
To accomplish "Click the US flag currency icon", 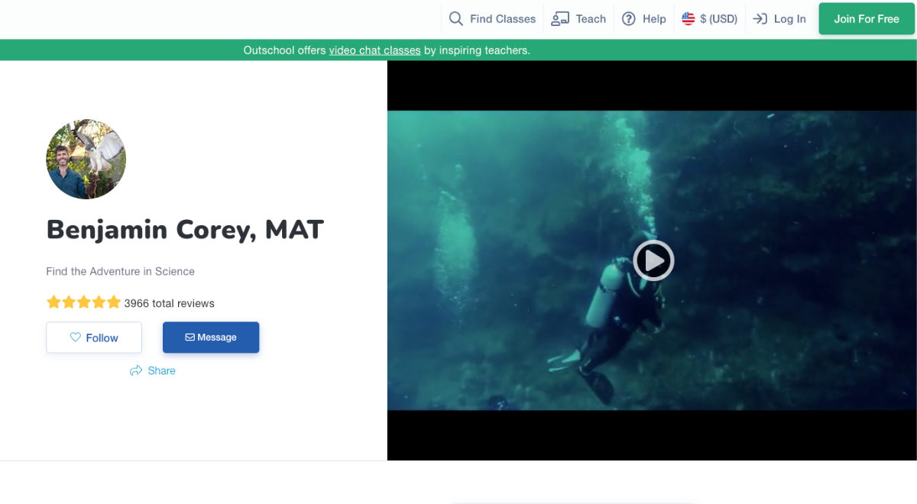I will [x=689, y=19].
